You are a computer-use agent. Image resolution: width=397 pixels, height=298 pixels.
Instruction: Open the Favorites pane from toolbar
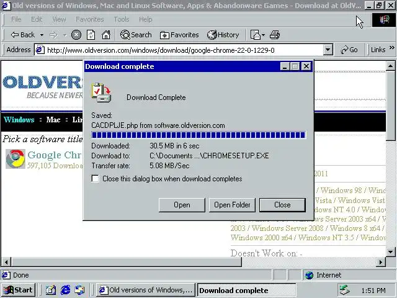pyautogui.click(x=179, y=35)
